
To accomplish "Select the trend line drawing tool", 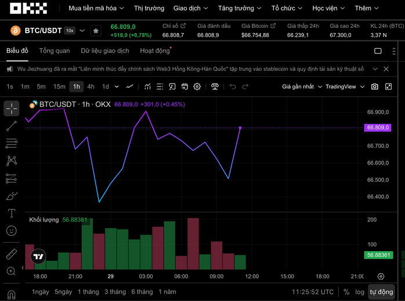I will tap(11, 126).
